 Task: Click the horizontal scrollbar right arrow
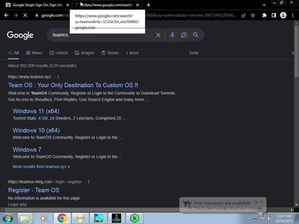[292, 210]
